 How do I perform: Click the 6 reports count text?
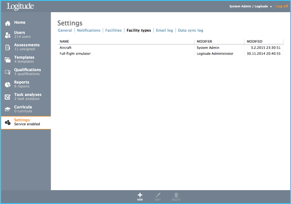(x=22, y=86)
